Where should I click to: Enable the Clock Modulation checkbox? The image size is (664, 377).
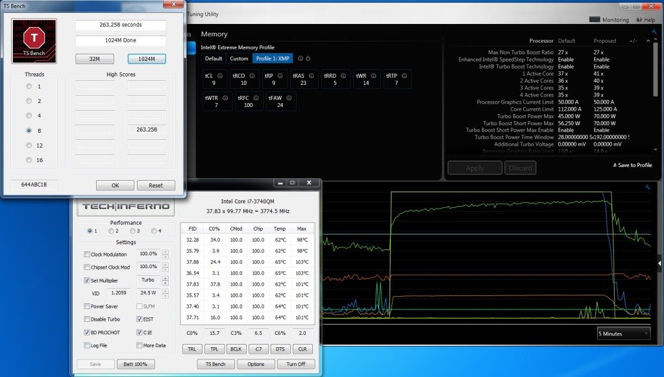click(x=87, y=254)
